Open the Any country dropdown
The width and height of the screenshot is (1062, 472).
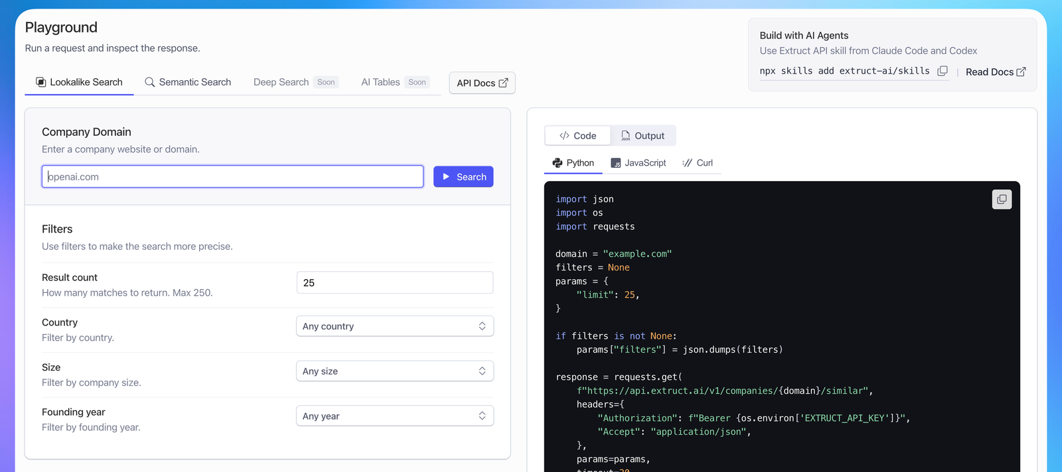394,326
